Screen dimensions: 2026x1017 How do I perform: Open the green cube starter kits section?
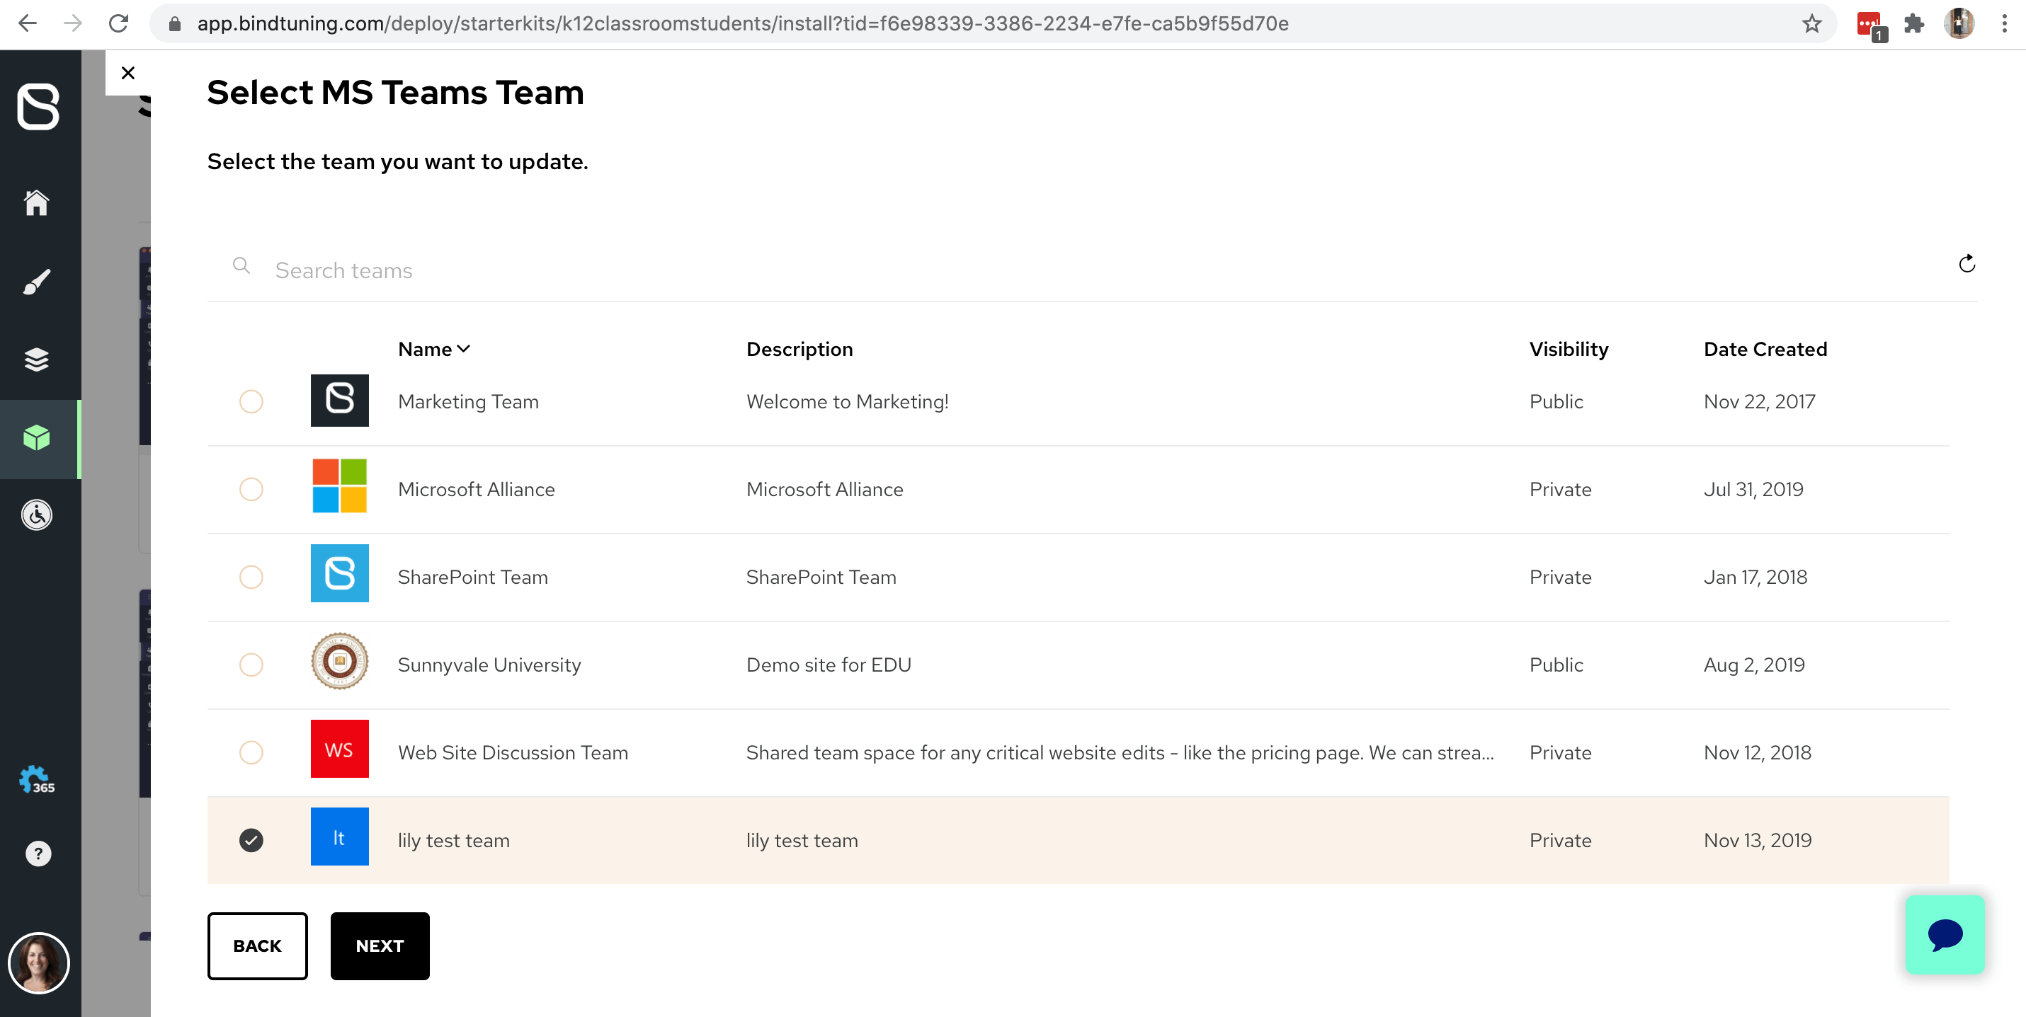(36, 438)
